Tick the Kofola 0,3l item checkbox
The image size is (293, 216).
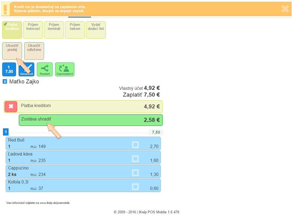click(x=135, y=187)
